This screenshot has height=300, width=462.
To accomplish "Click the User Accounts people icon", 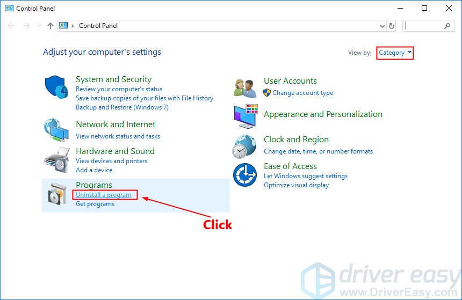I will [x=245, y=87].
